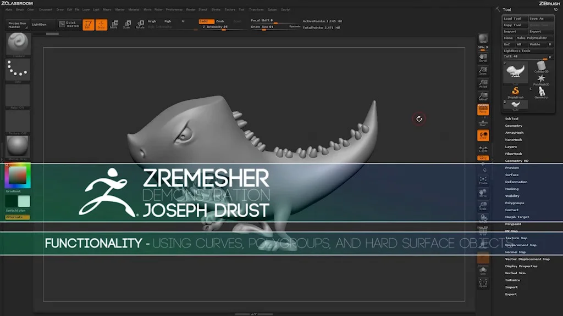Viewport: 563px width, 316px height.
Task: Select the PolyMesh3D star tool
Action: tap(541, 80)
